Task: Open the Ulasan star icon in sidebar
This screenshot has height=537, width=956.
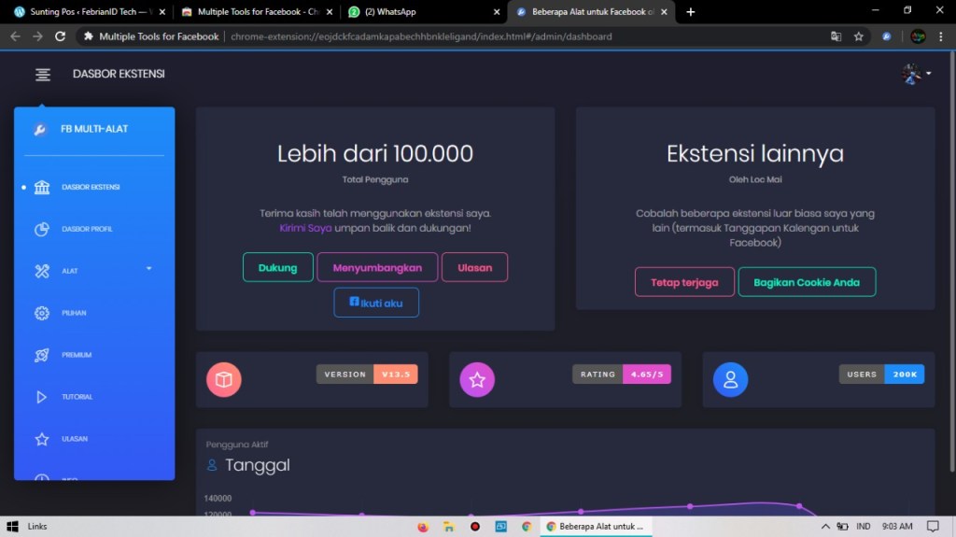Action: coord(42,439)
